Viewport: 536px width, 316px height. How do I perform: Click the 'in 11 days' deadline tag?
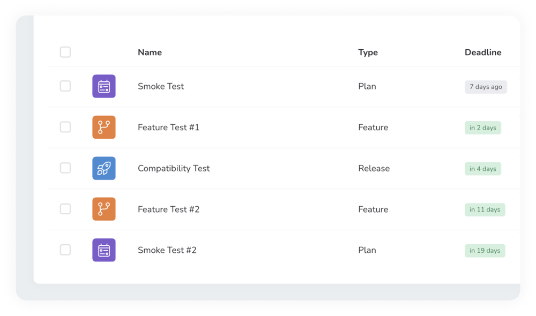point(485,209)
